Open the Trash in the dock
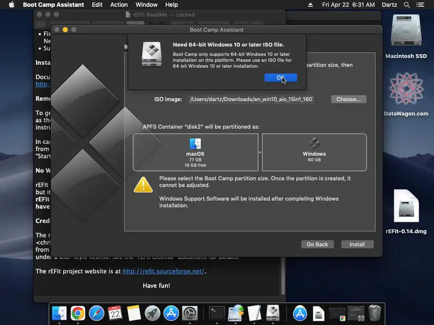Image resolution: width=434 pixels, height=325 pixels. click(375, 313)
